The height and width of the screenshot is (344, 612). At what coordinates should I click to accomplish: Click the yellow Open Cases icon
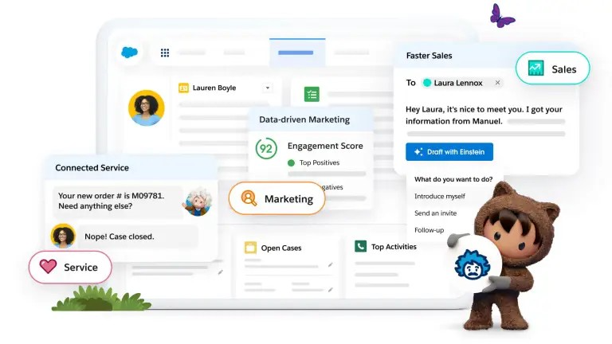pos(250,248)
